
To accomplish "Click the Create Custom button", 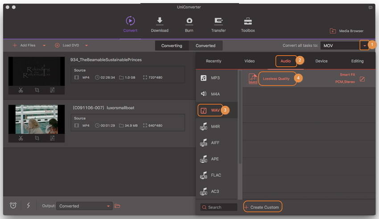I will (x=263, y=207).
